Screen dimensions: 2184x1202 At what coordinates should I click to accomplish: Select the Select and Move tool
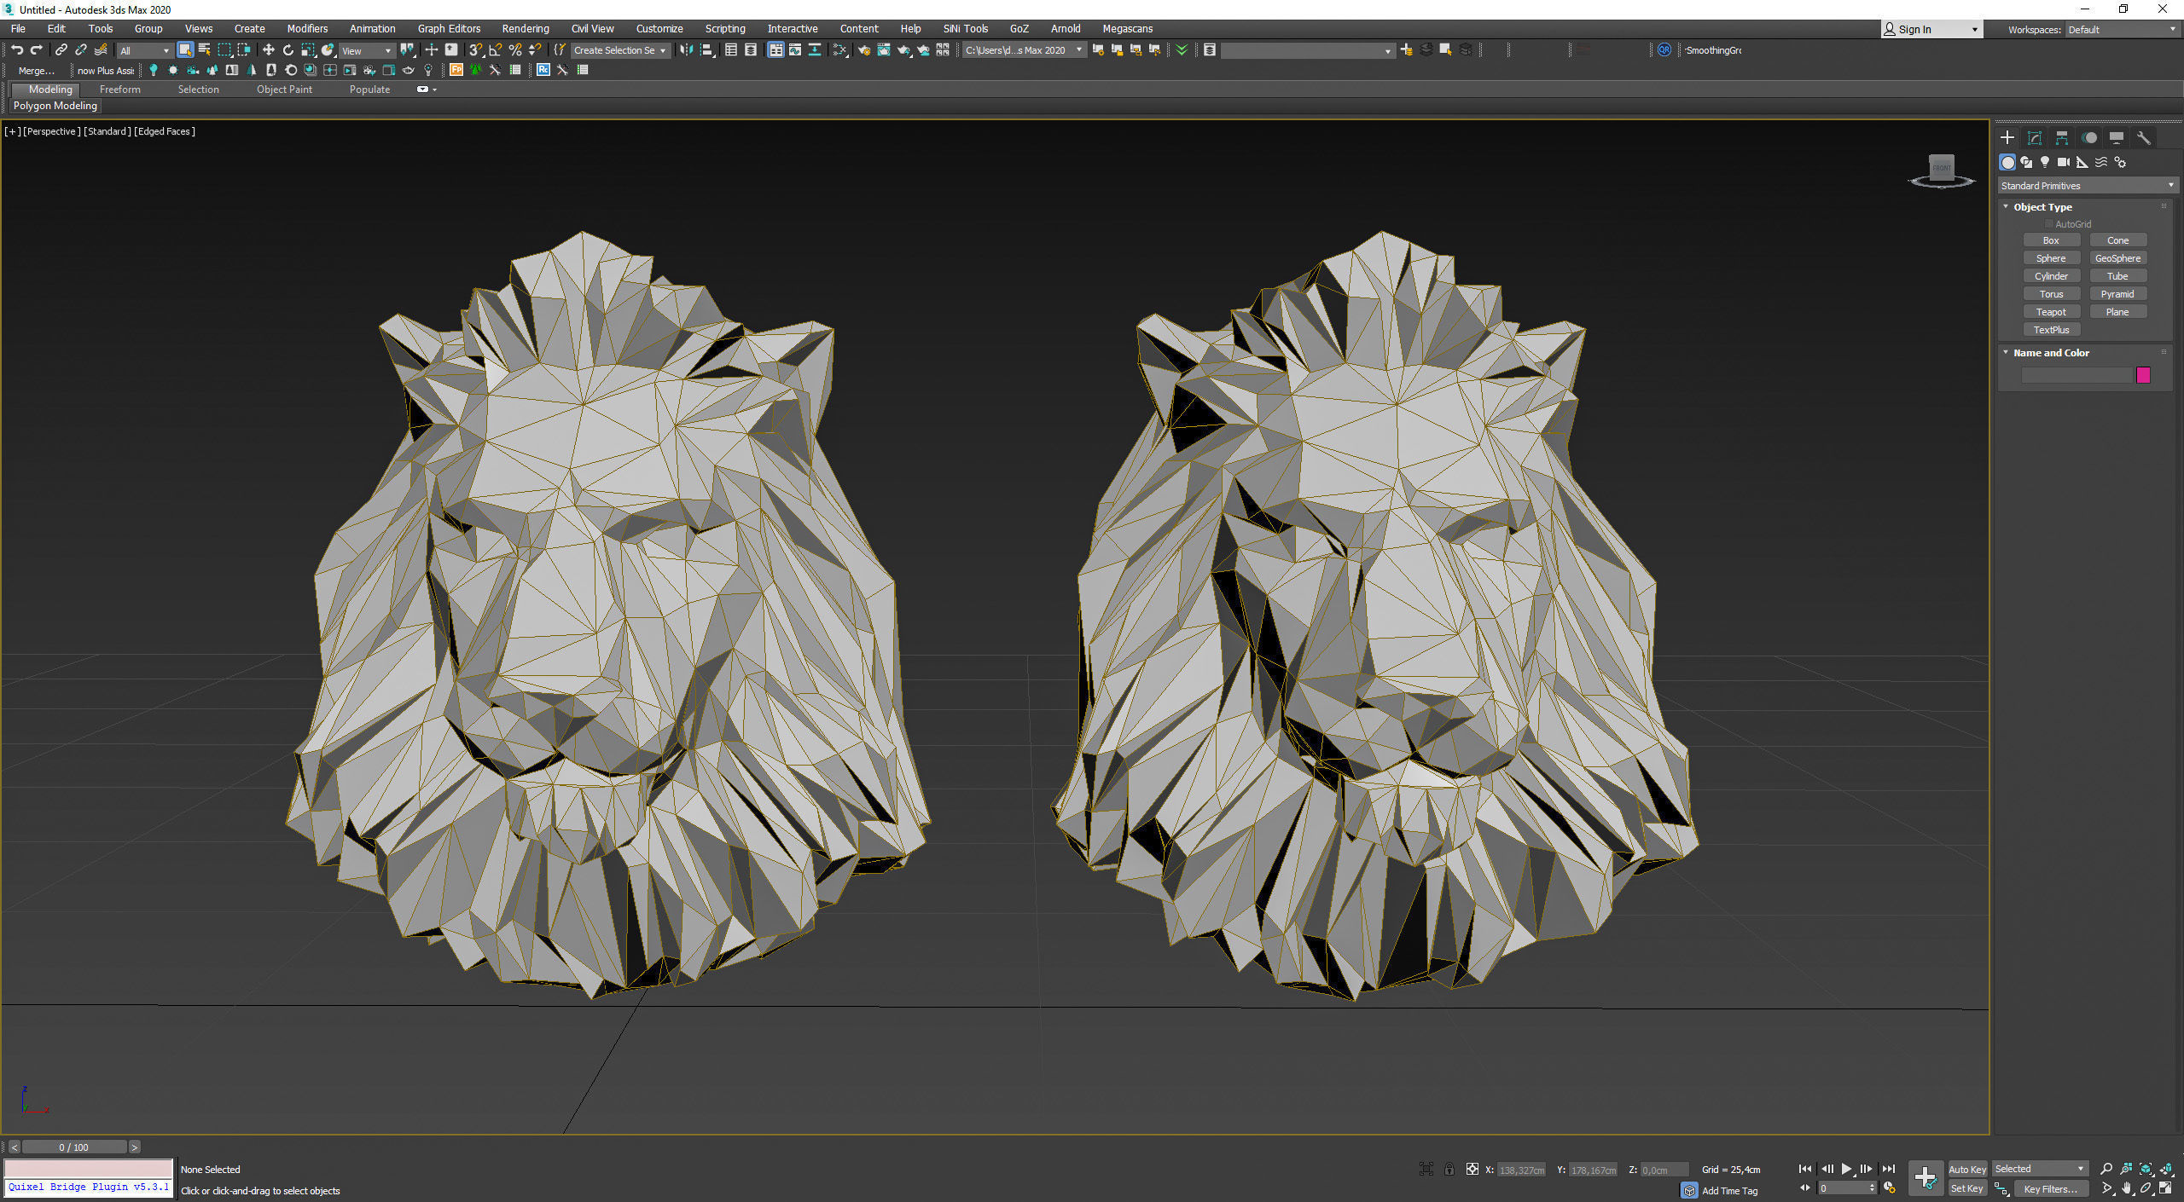coord(268,49)
